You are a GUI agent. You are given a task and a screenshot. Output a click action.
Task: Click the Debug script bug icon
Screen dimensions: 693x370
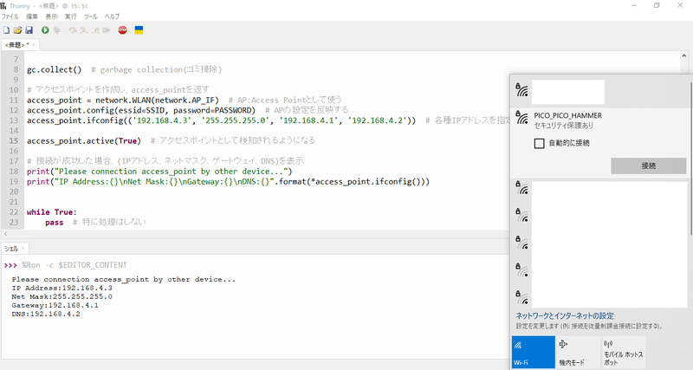point(57,29)
